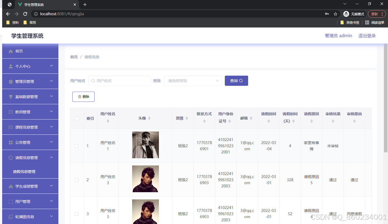The width and height of the screenshot is (388, 224).
Task: Open the 请选择班级 dropdown
Action: [x=193, y=81]
